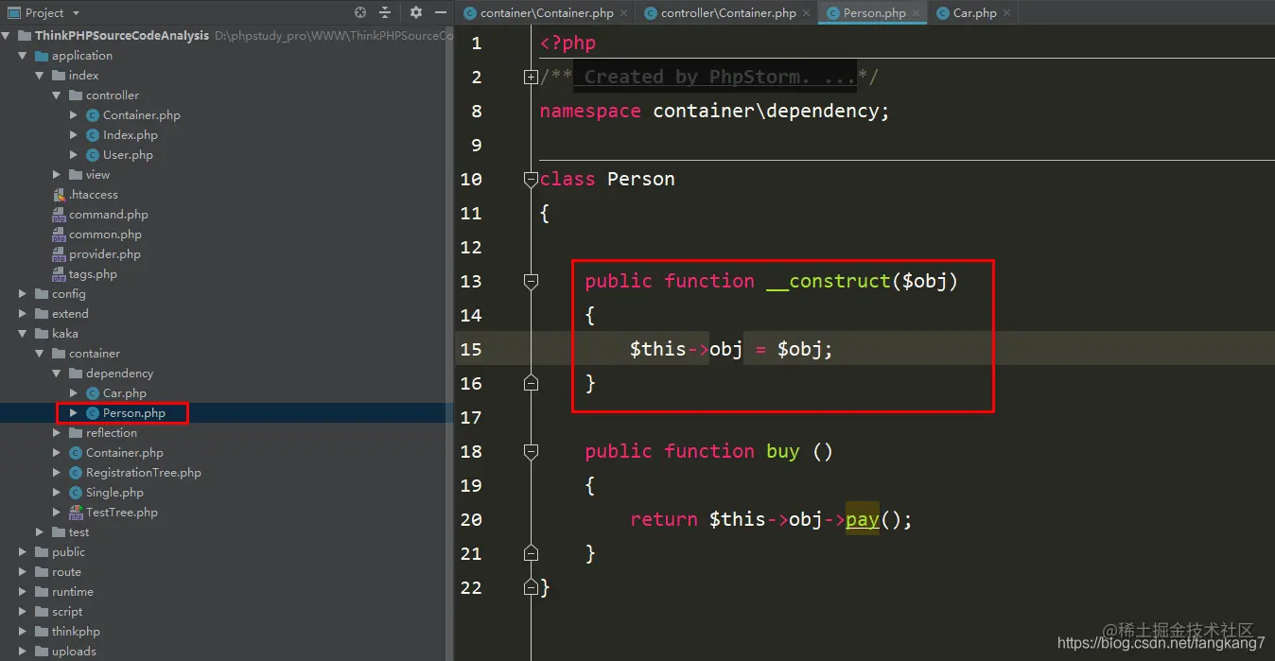
Task: Expand the thinkphp folder
Action: [23, 632]
